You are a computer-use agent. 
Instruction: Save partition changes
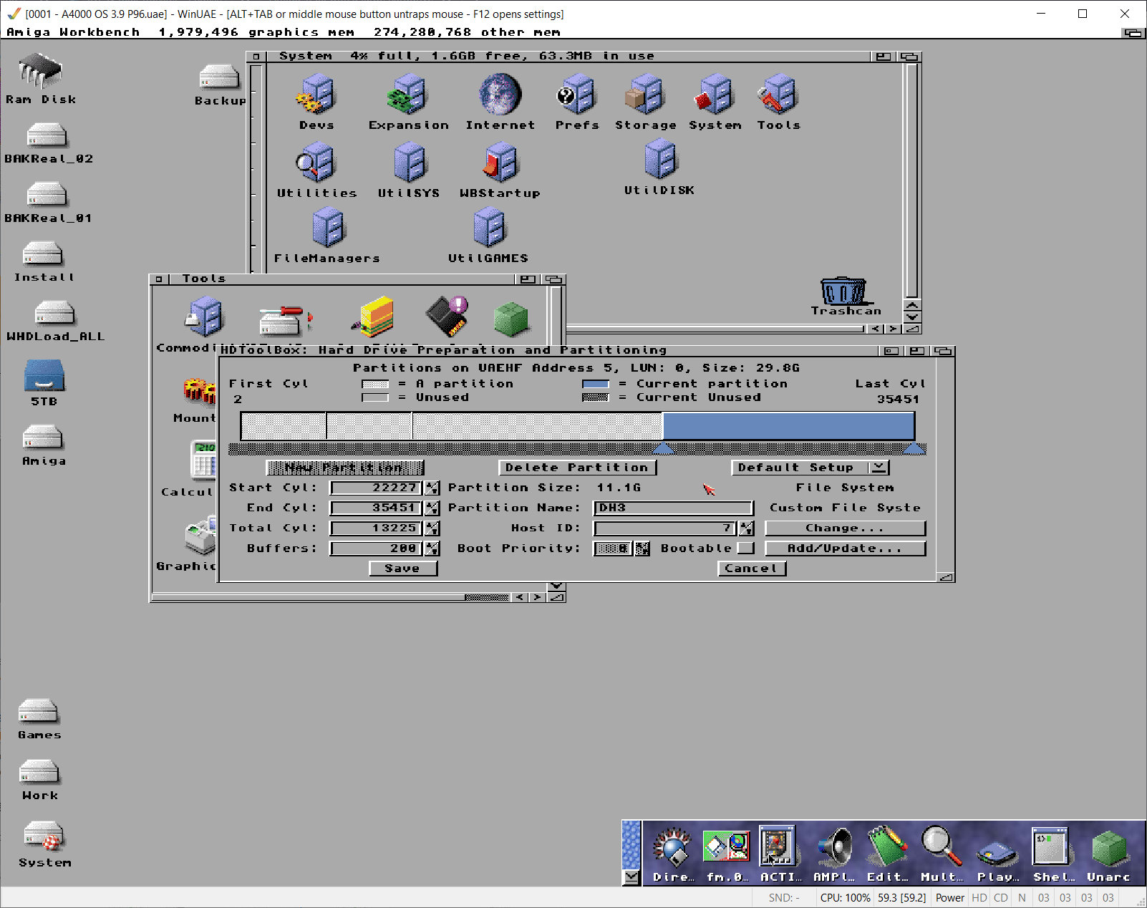(x=402, y=568)
